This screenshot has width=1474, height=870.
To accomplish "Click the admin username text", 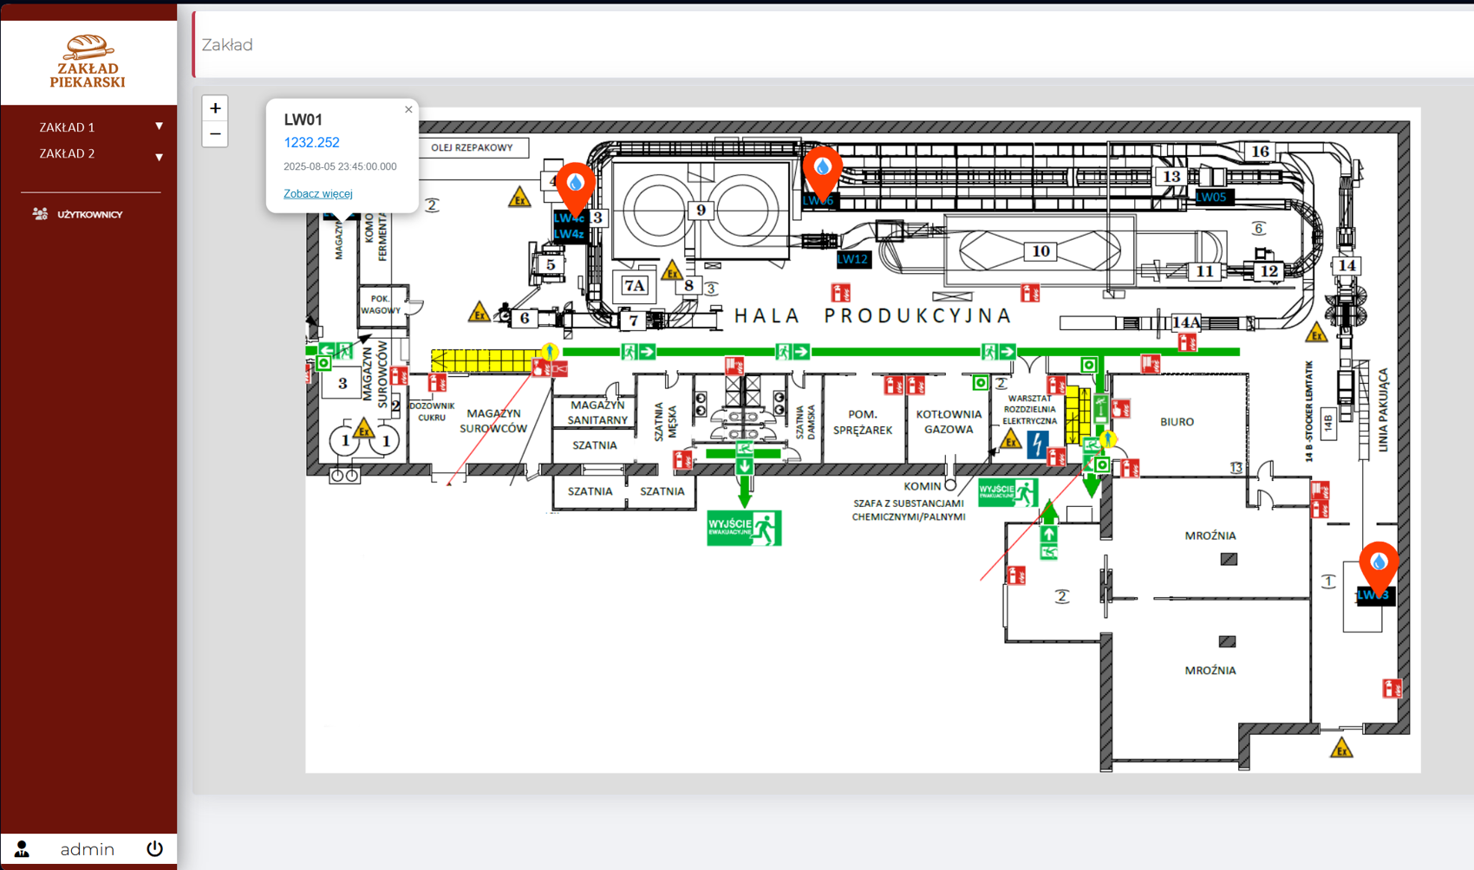I will 87,849.
